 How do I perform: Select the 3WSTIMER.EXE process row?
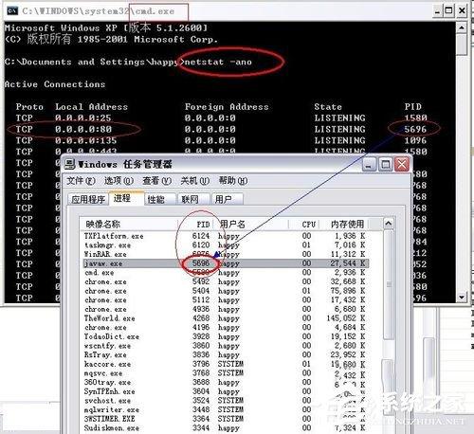coord(225,419)
